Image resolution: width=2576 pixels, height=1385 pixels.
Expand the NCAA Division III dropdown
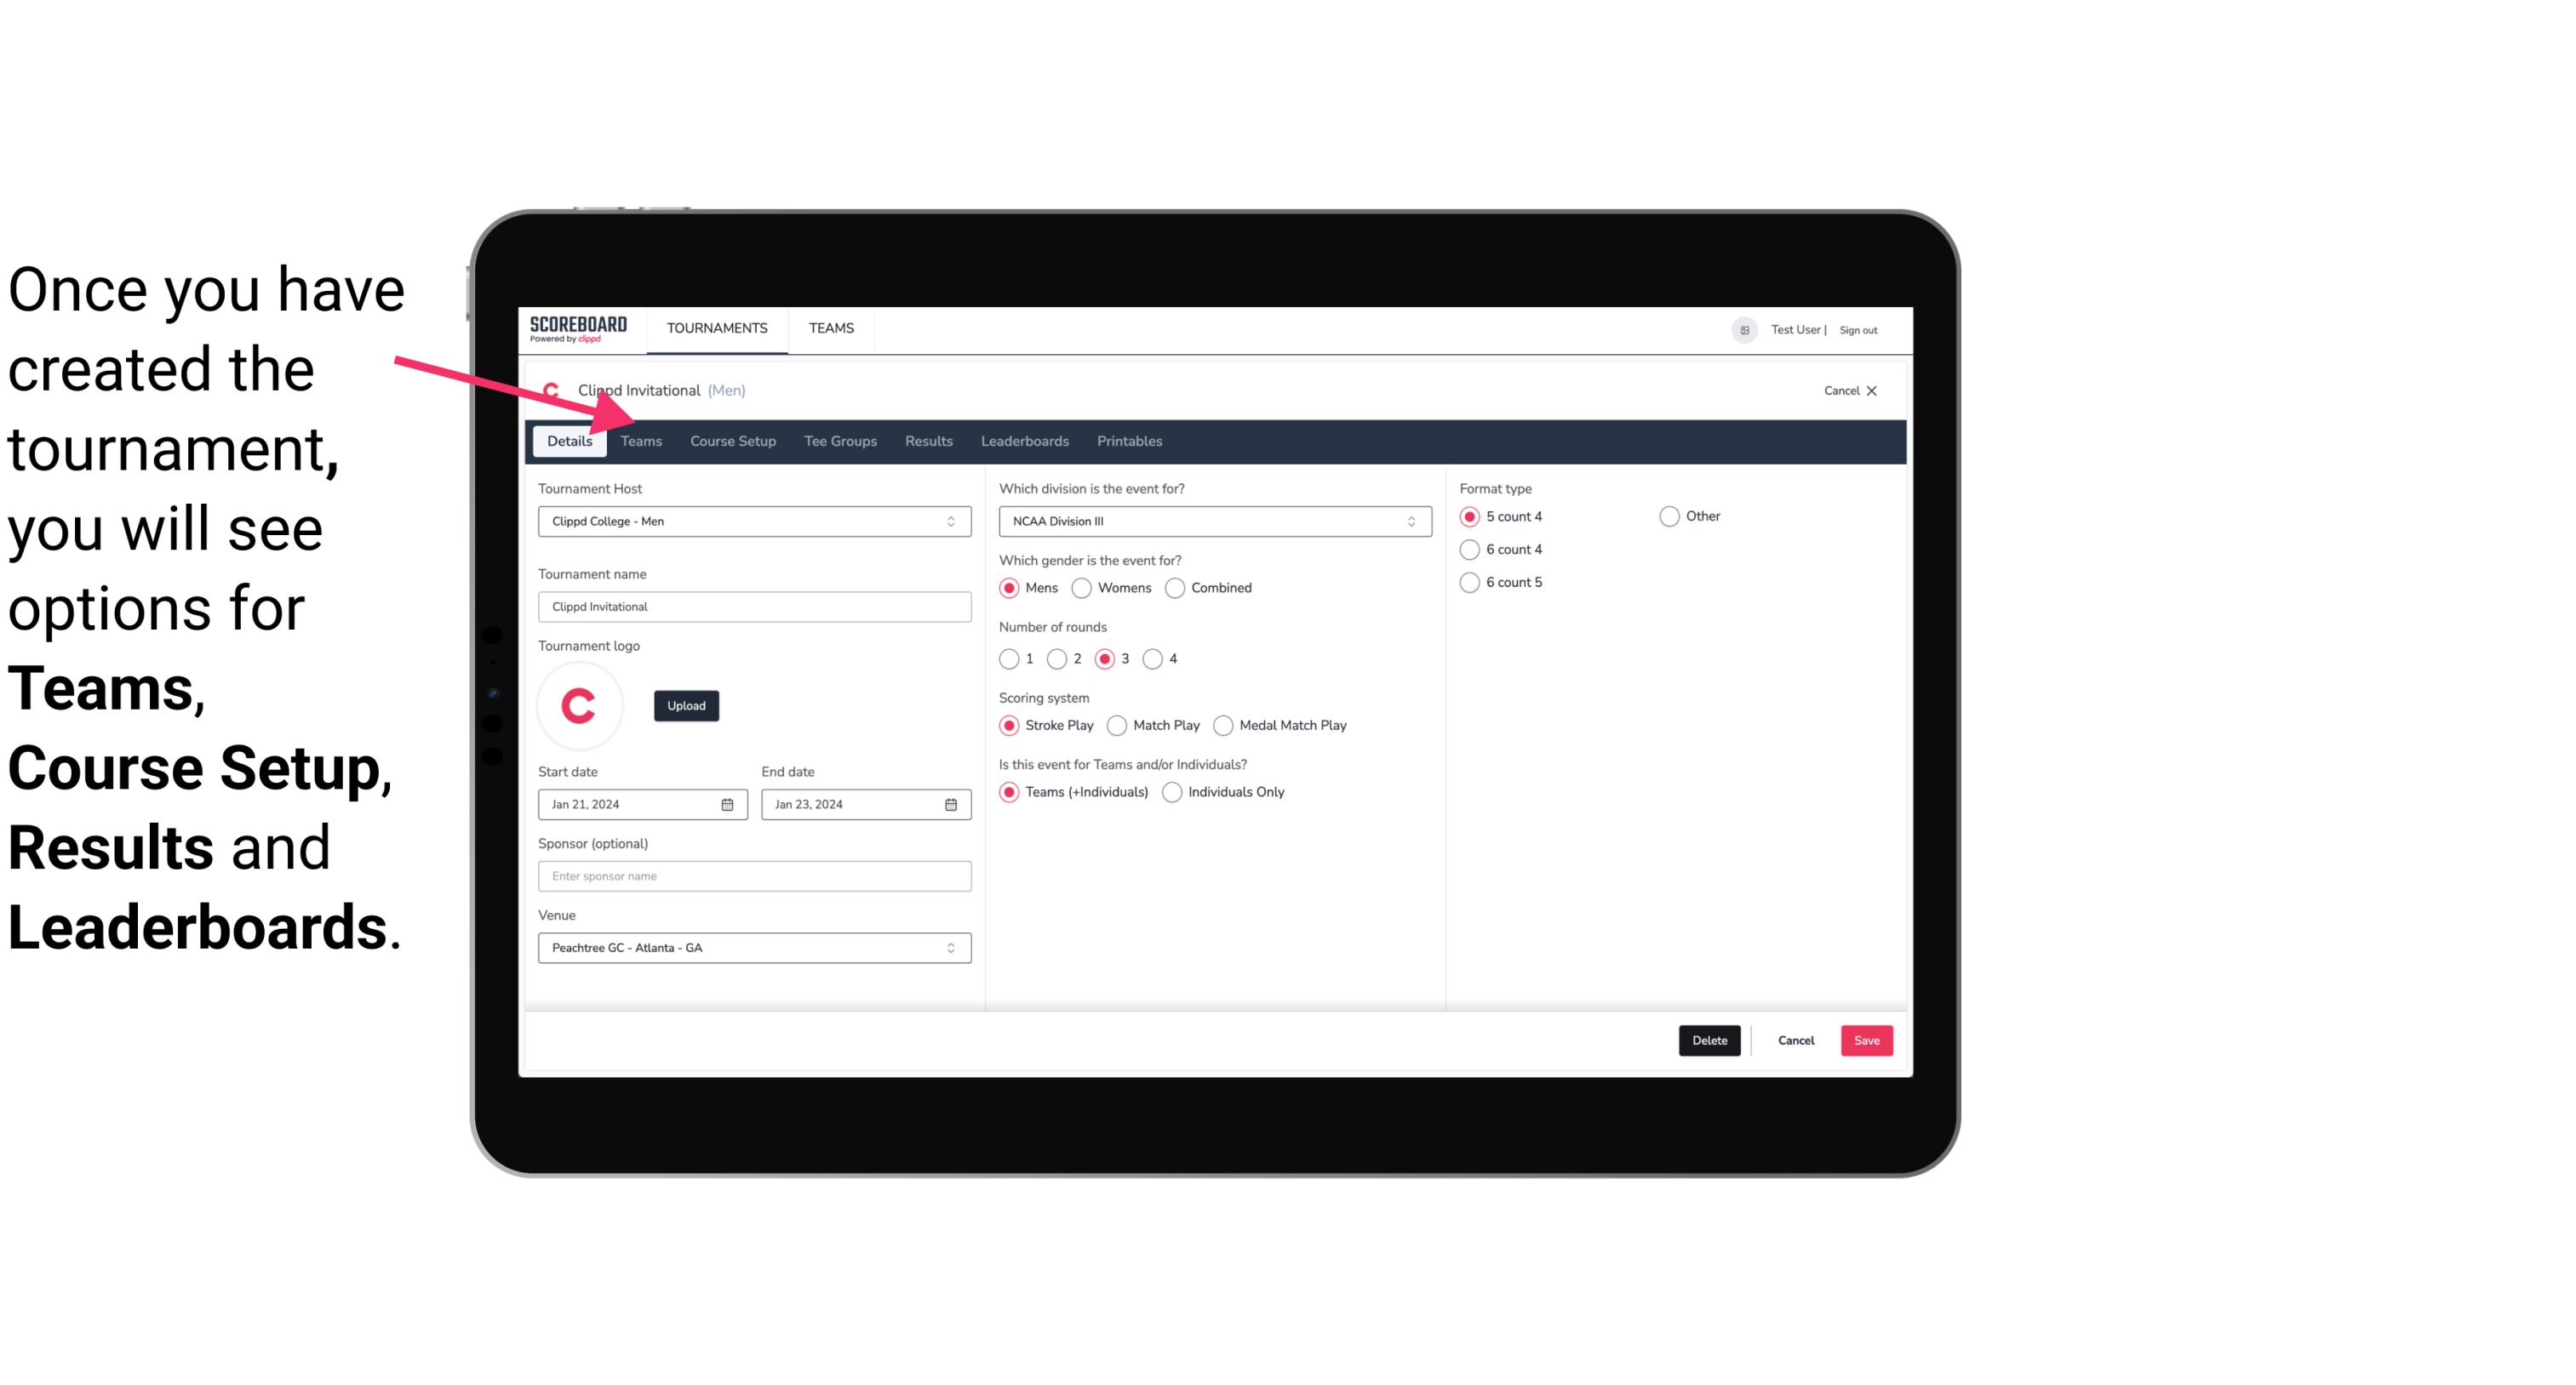coord(1409,521)
